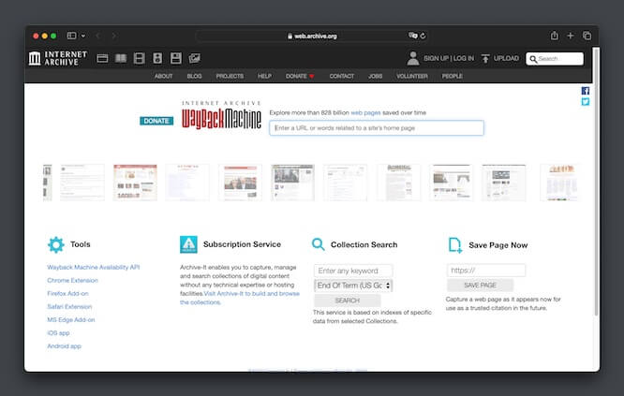Open the Android app link
The width and height of the screenshot is (624, 396).
[x=64, y=345]
